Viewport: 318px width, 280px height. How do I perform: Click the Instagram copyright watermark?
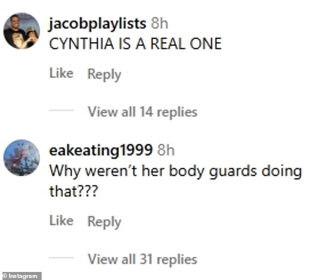(x=21, y=276)
